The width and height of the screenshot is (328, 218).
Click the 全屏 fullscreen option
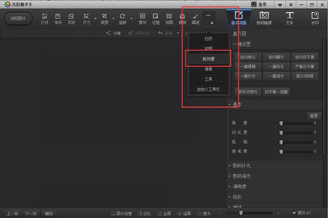[x=164, y=214]
